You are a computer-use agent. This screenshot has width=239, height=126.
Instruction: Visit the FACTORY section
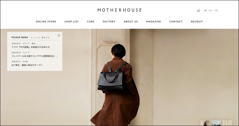click(x=109, y=21)
